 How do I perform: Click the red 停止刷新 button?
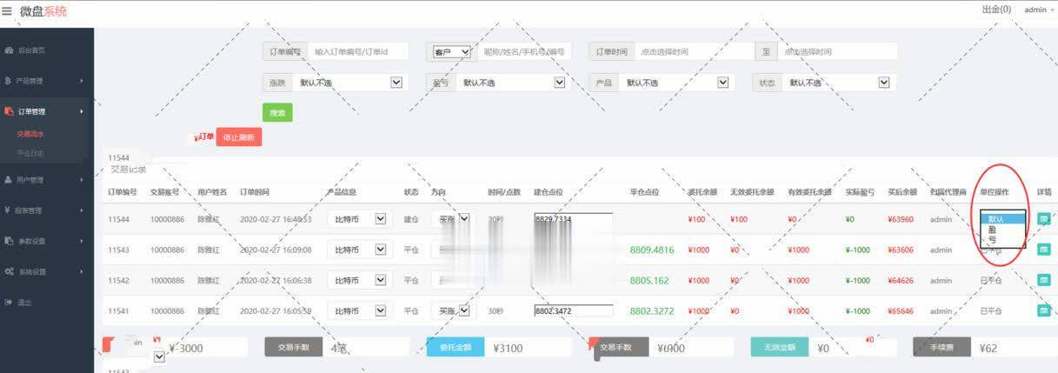point(239,137)
